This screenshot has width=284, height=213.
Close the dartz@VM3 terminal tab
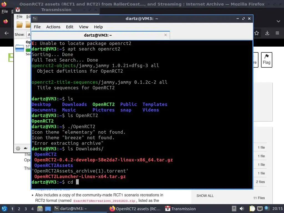[x=166, y=35]
